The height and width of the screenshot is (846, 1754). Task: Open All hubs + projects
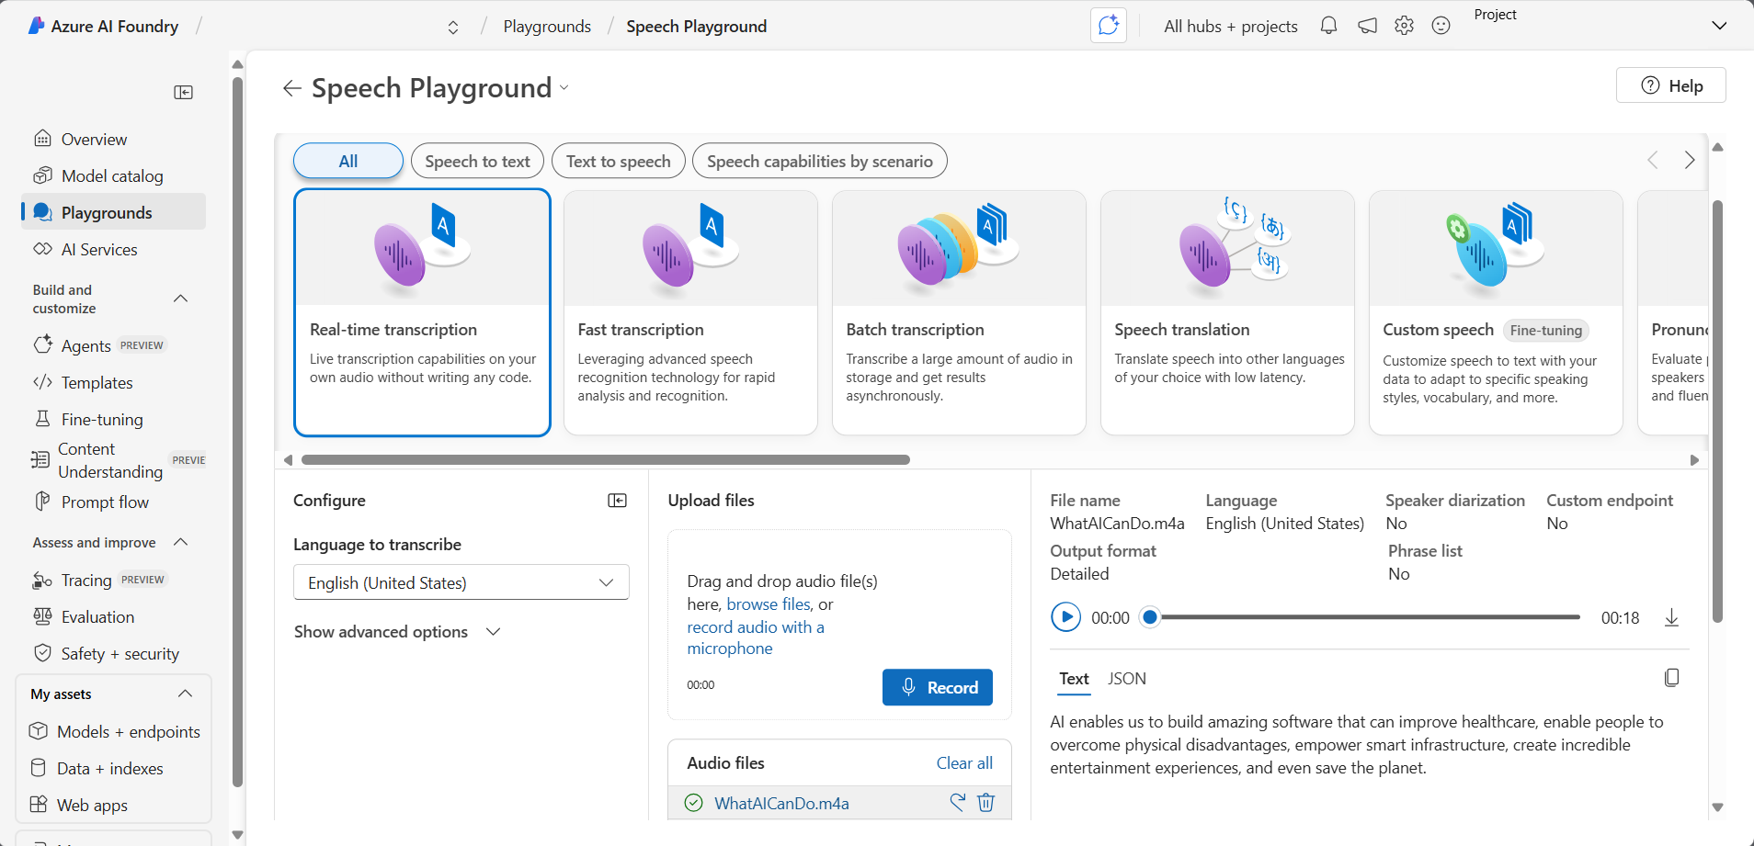tap(1231, 27)
